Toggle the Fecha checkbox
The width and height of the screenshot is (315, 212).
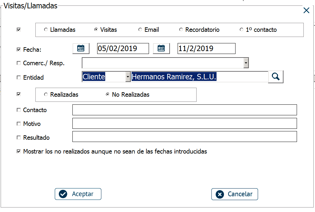click(x=19, y=50)
